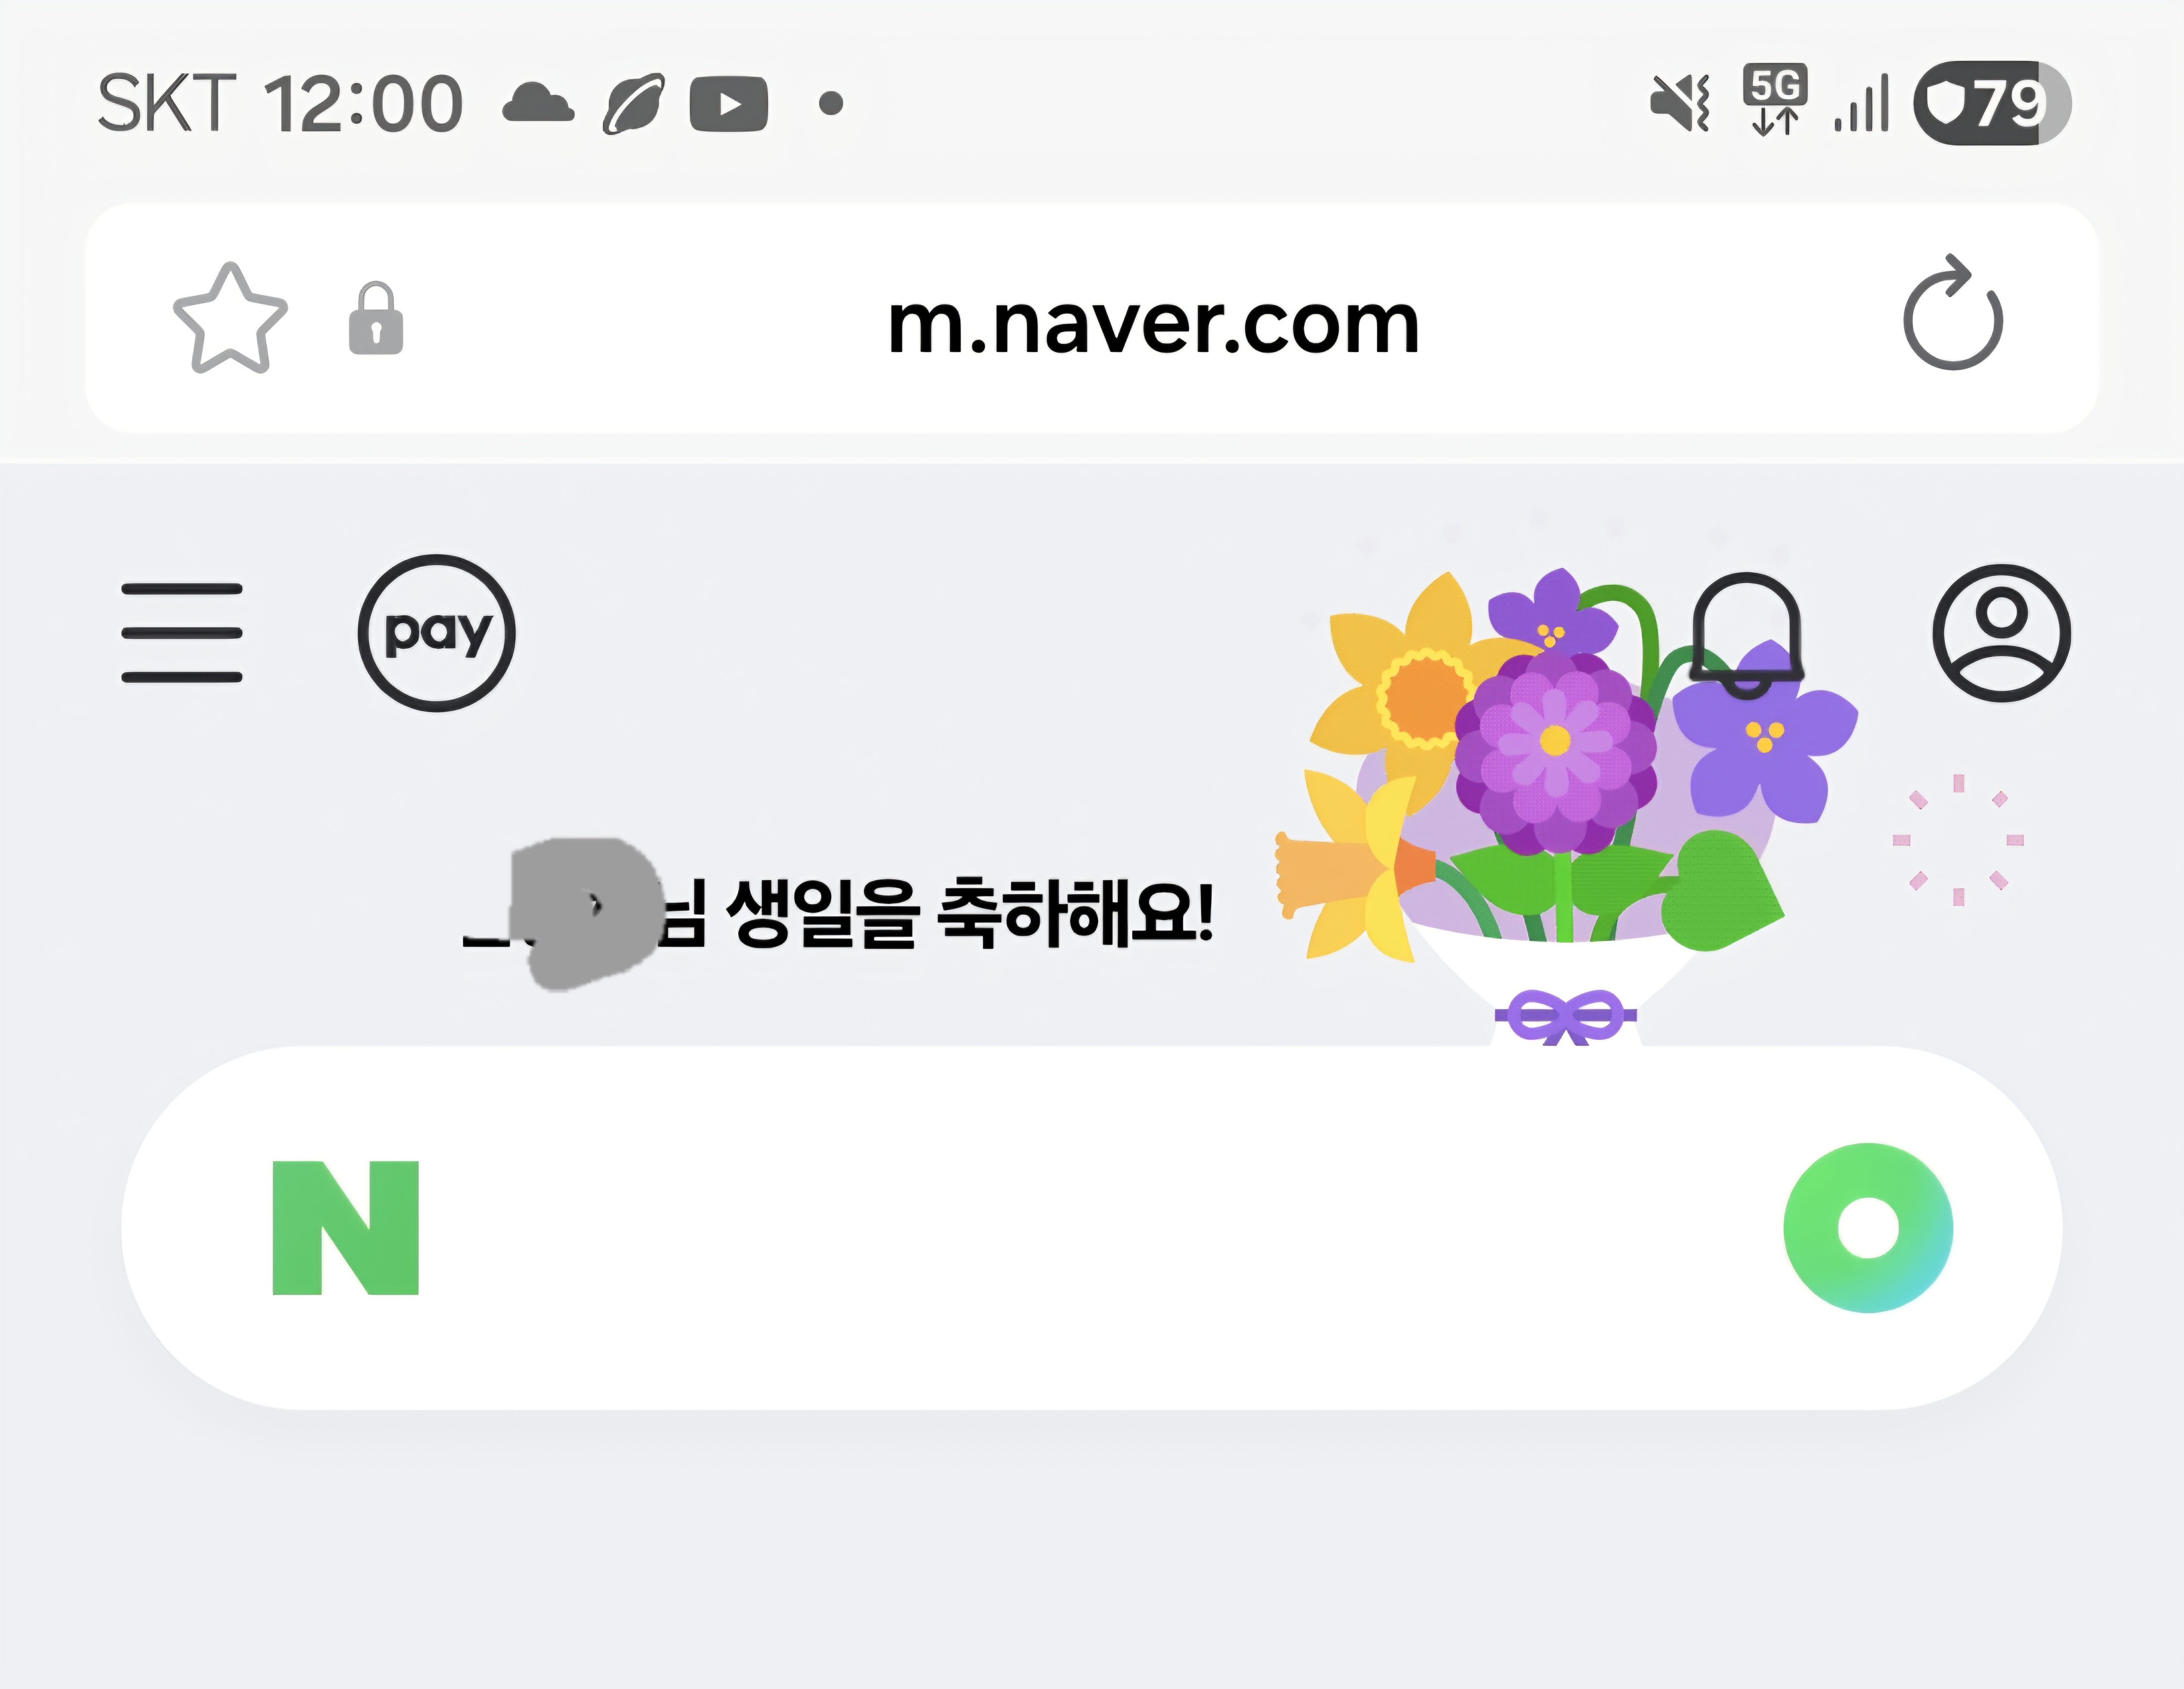
Task: Tap the green Naver N logo
Action: [346, 1228]
